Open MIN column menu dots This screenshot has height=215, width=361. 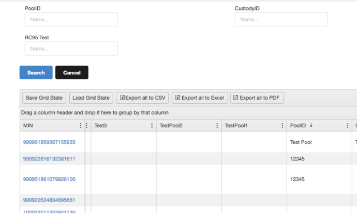click(x=81, y=126)
